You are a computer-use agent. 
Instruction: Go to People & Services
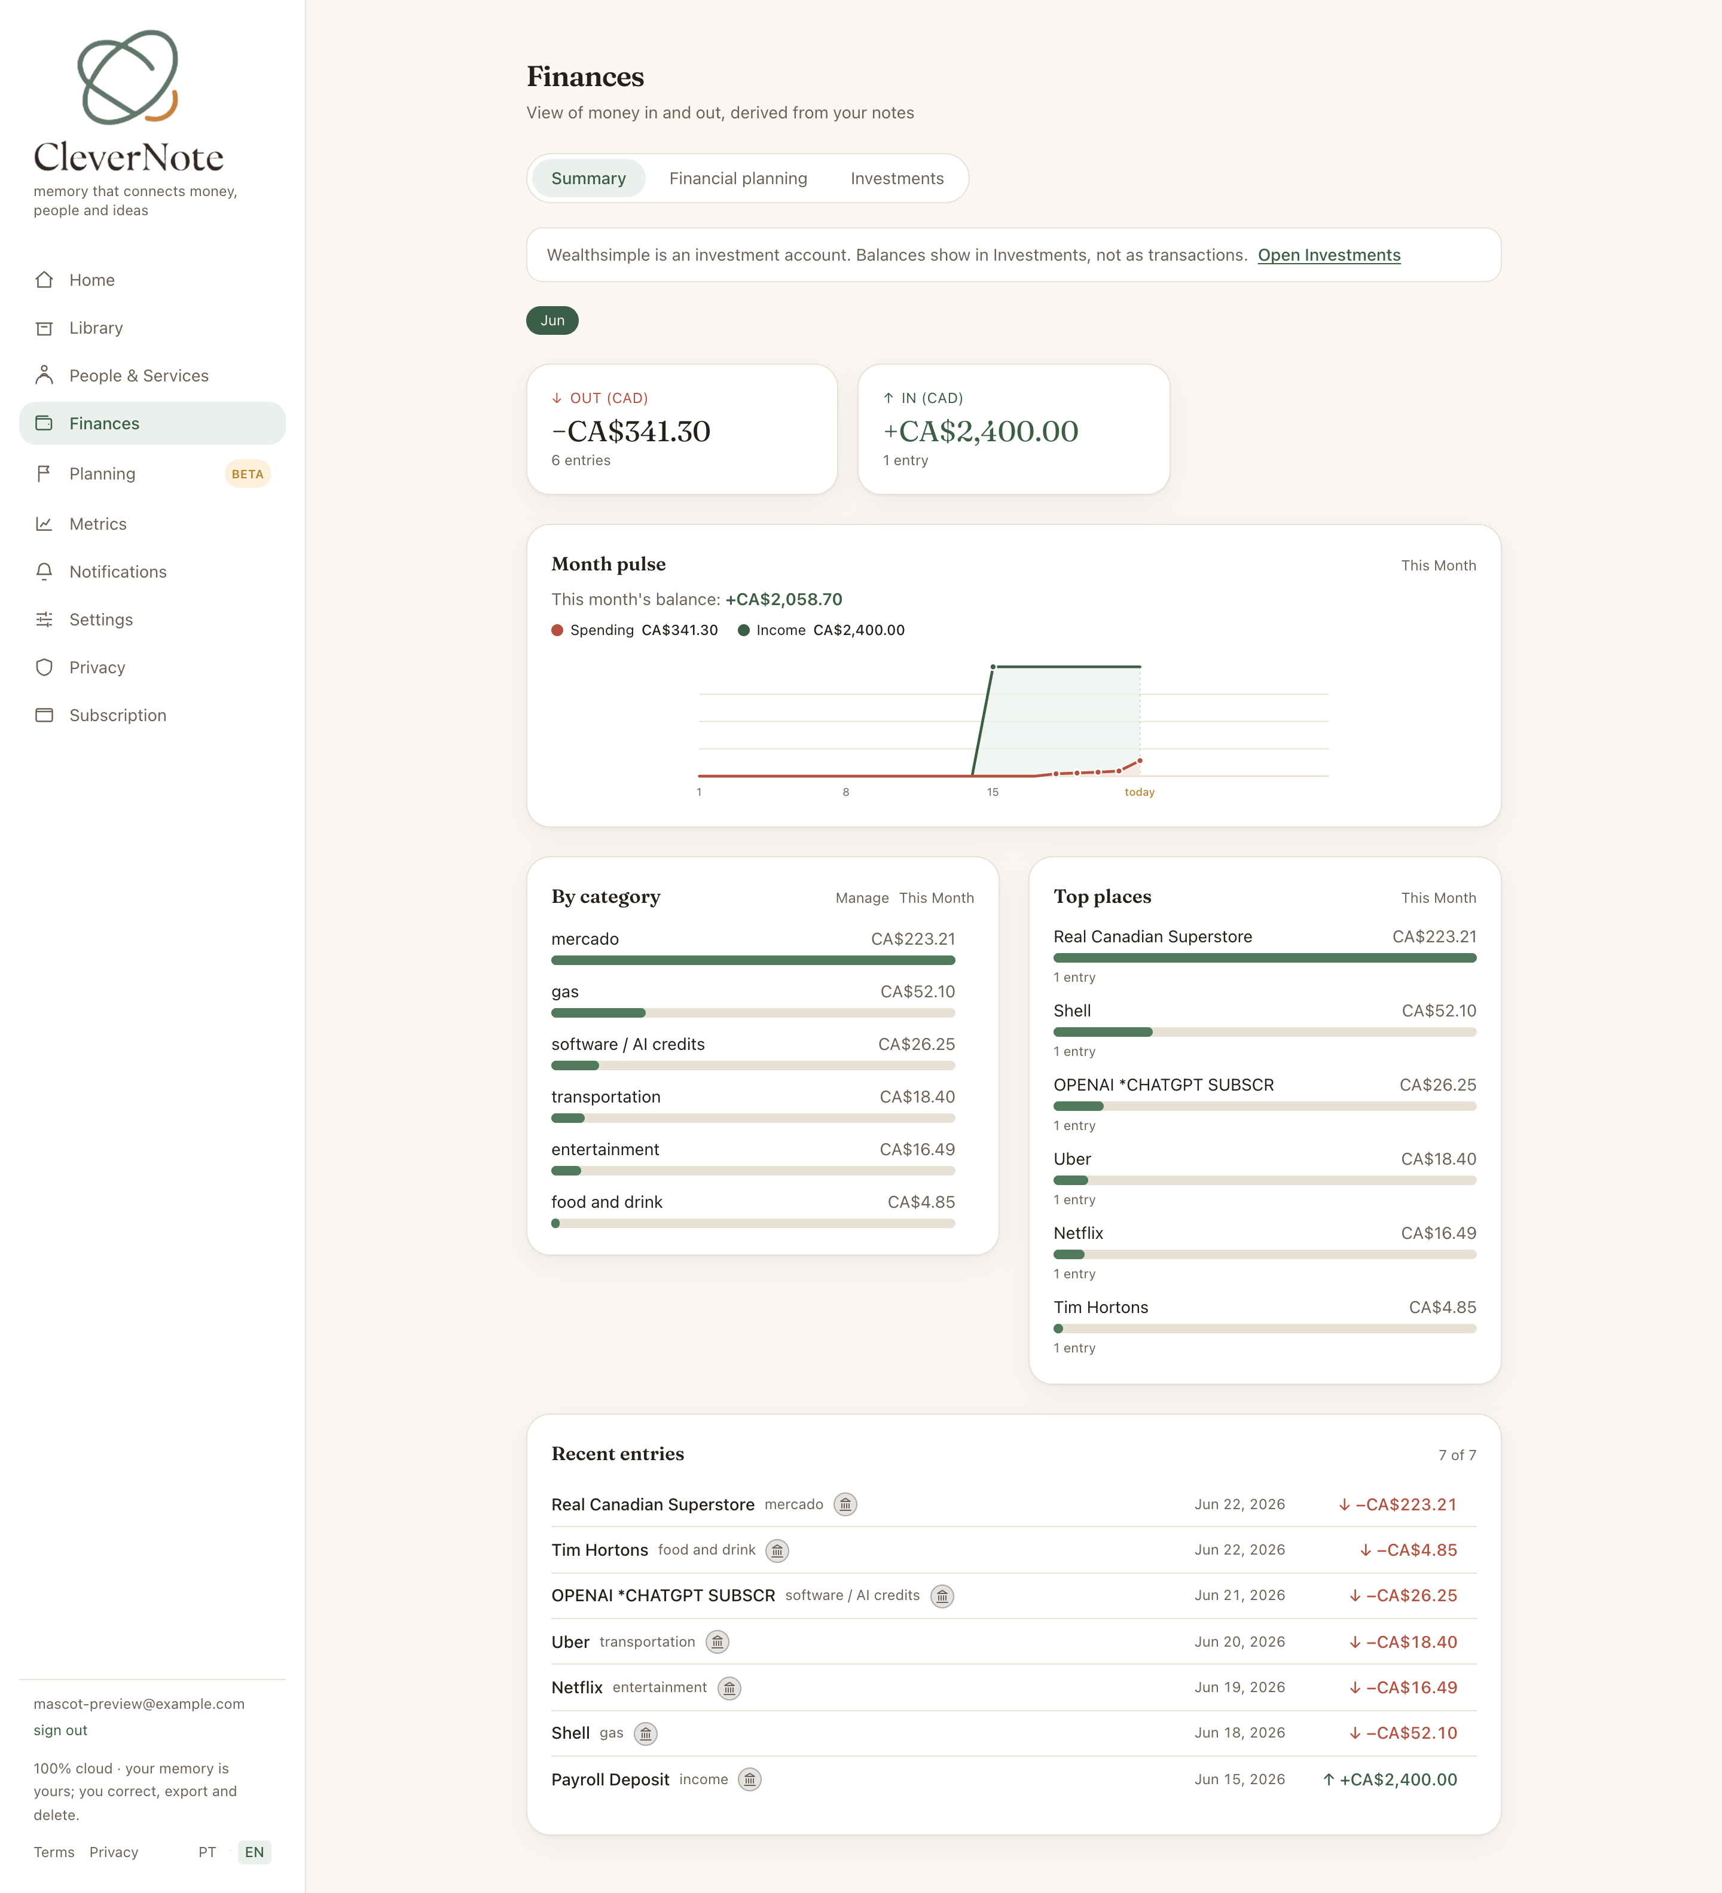tap(152, 375)
